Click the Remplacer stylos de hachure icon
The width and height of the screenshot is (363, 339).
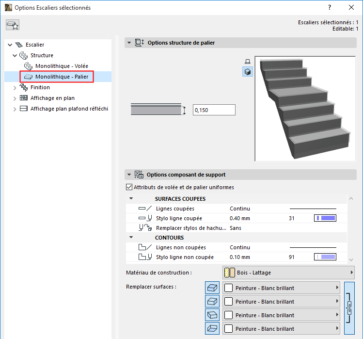point(145,228)
